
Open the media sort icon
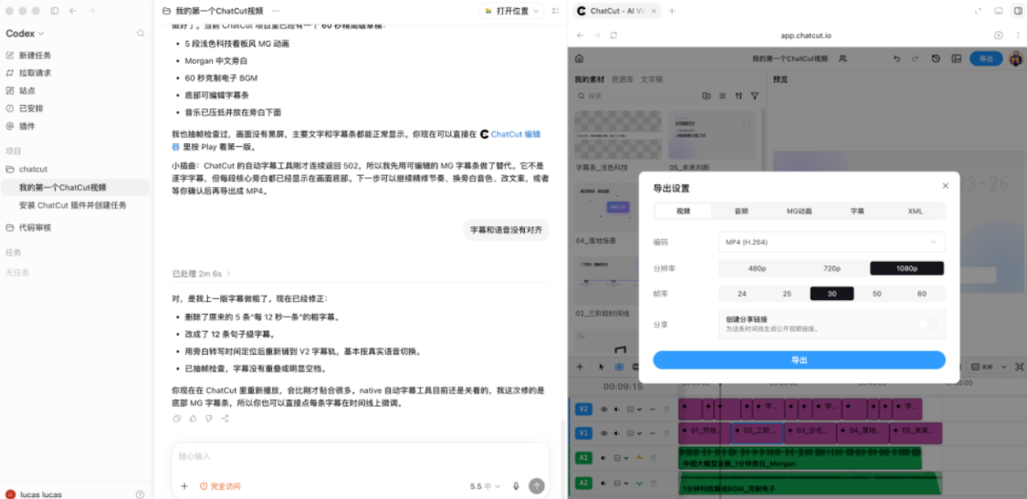coord(739,96)
